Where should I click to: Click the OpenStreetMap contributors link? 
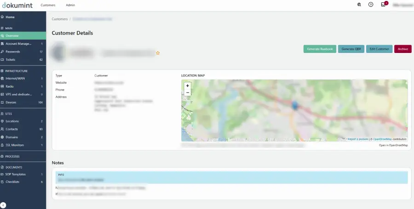pyautogui.click(x=382, y=139)
